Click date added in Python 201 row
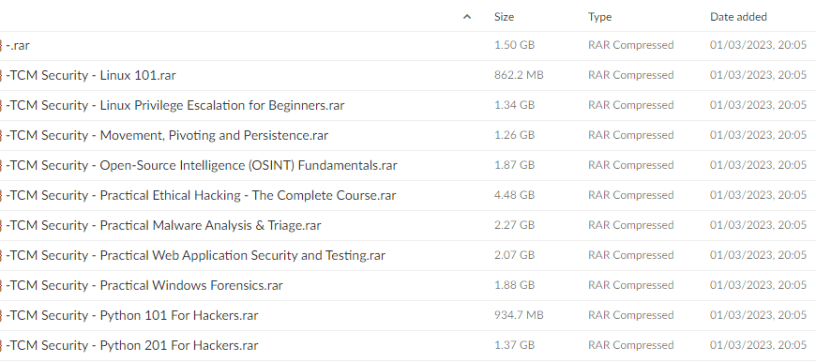The image size is (816, 362). [x=758, y=345]
